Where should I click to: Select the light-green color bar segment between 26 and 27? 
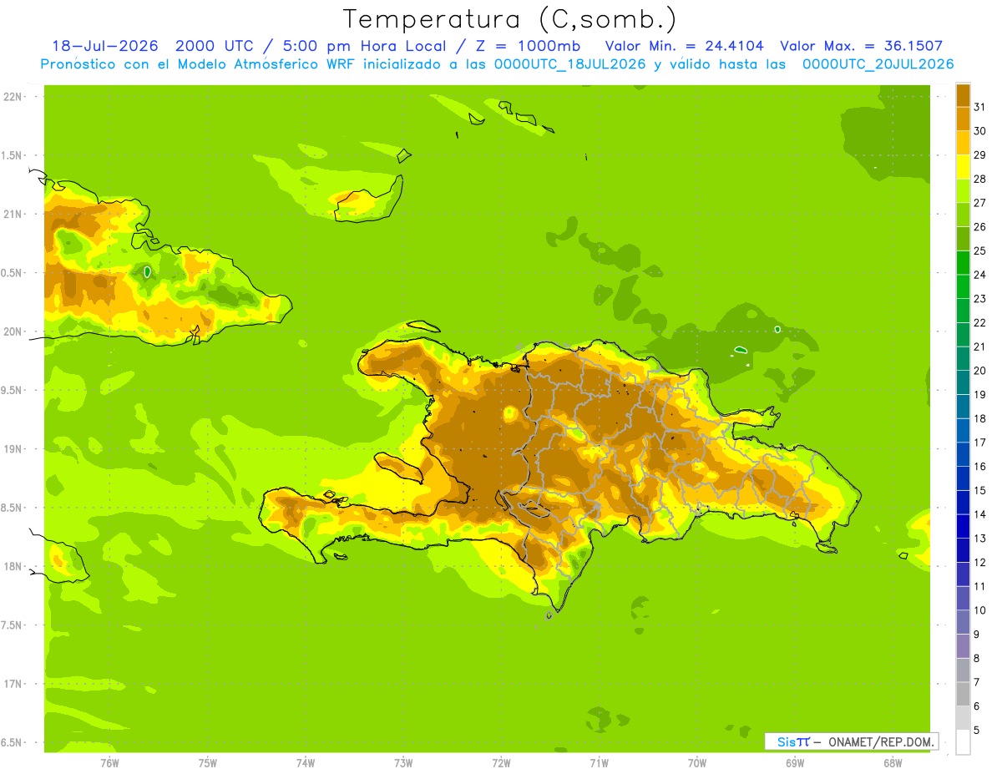[963, 215]
